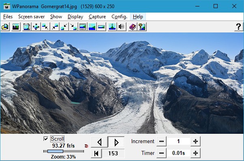Jump to start with the rewind button
Image resolution: width=244 pixels, height=161 pixels.
pos(96,153)
